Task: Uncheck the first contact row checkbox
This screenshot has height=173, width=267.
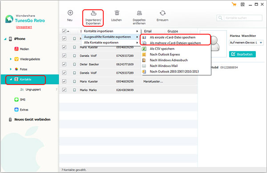Action: pos(64,39)
